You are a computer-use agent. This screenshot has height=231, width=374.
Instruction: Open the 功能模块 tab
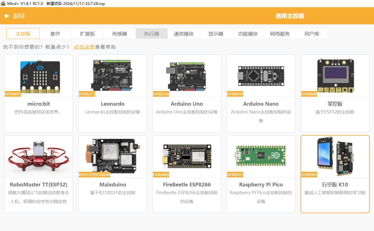[x=248, y=34]
